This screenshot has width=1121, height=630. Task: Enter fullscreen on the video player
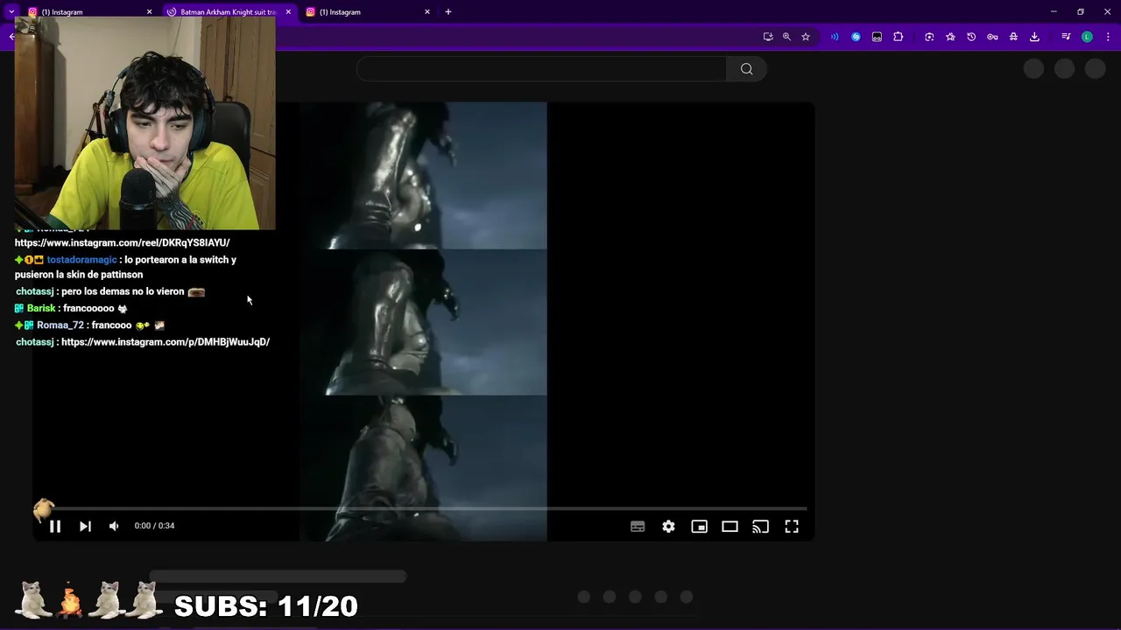point(792,526)
